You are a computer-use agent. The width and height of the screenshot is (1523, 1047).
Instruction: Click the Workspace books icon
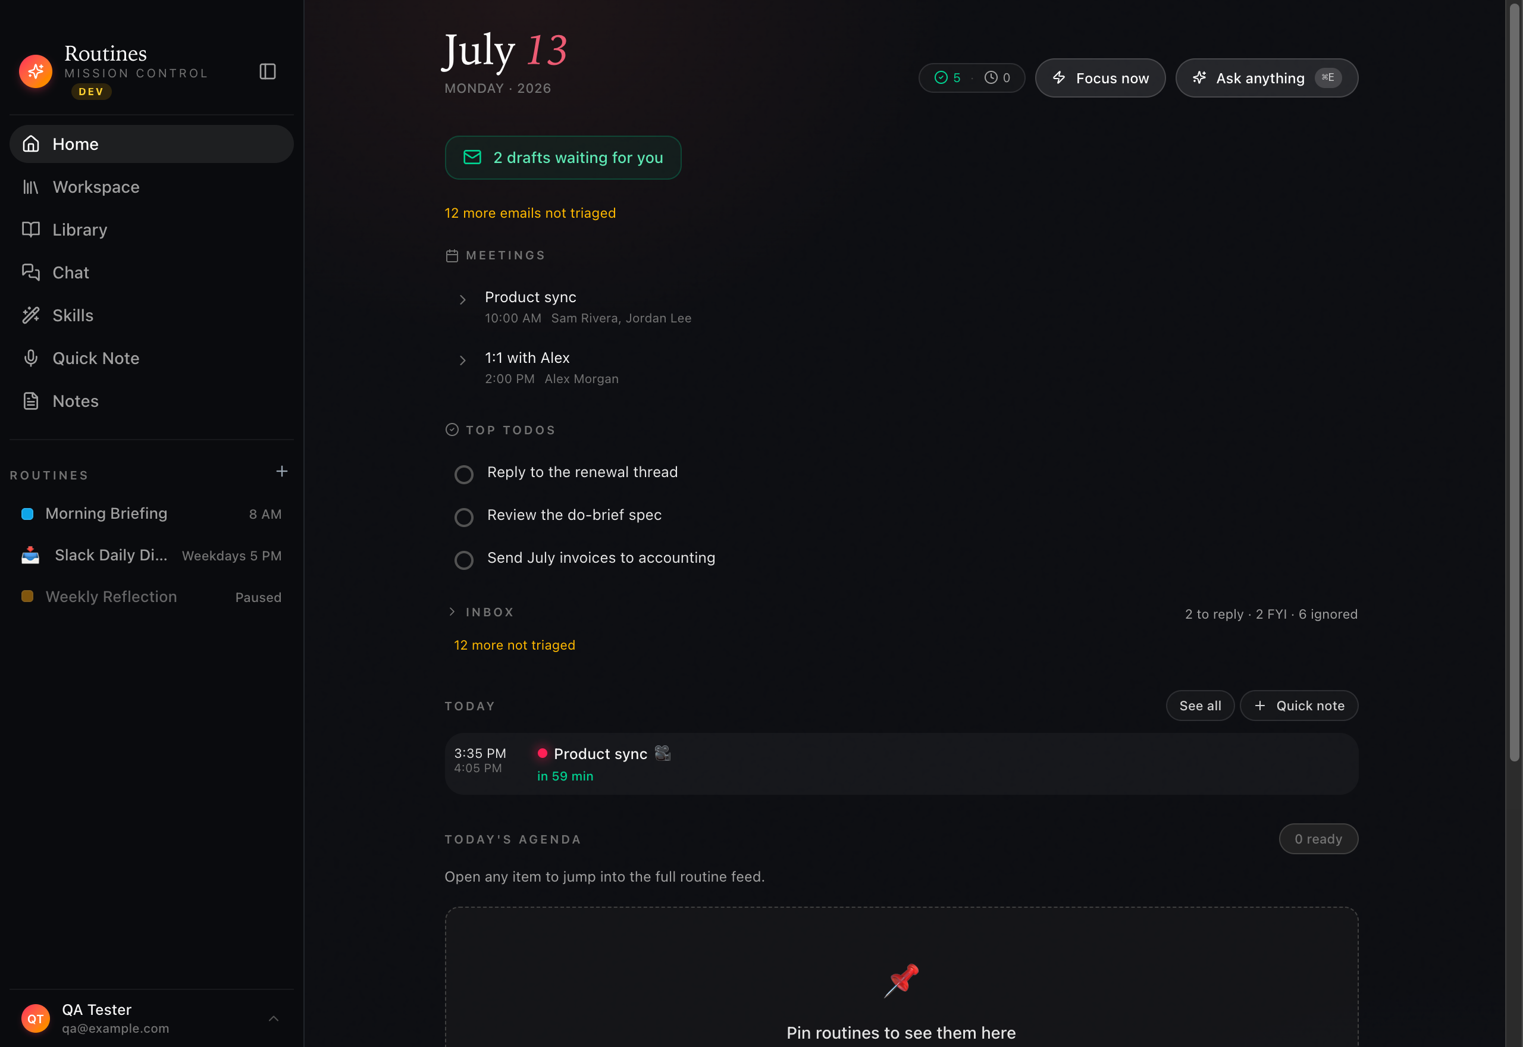click(31, 187)
